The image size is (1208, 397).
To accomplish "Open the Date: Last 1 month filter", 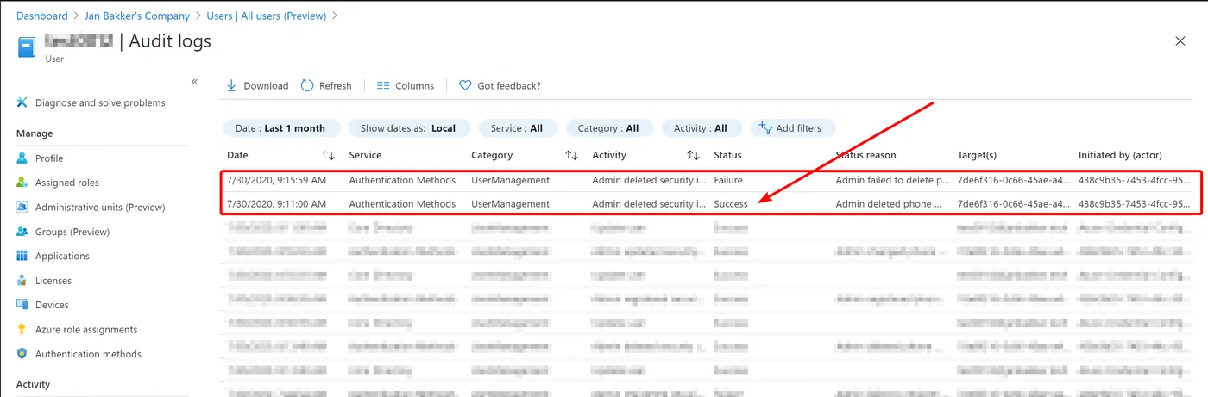I will (281, 128).
